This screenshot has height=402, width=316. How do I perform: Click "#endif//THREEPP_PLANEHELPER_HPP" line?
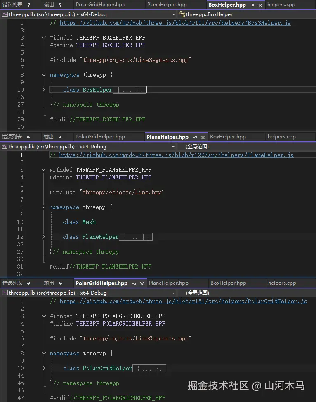[x=100, y=266]
